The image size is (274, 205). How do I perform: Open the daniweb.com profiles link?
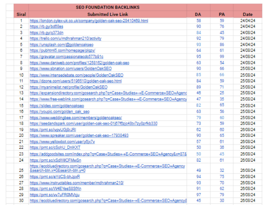coord(79,63)
